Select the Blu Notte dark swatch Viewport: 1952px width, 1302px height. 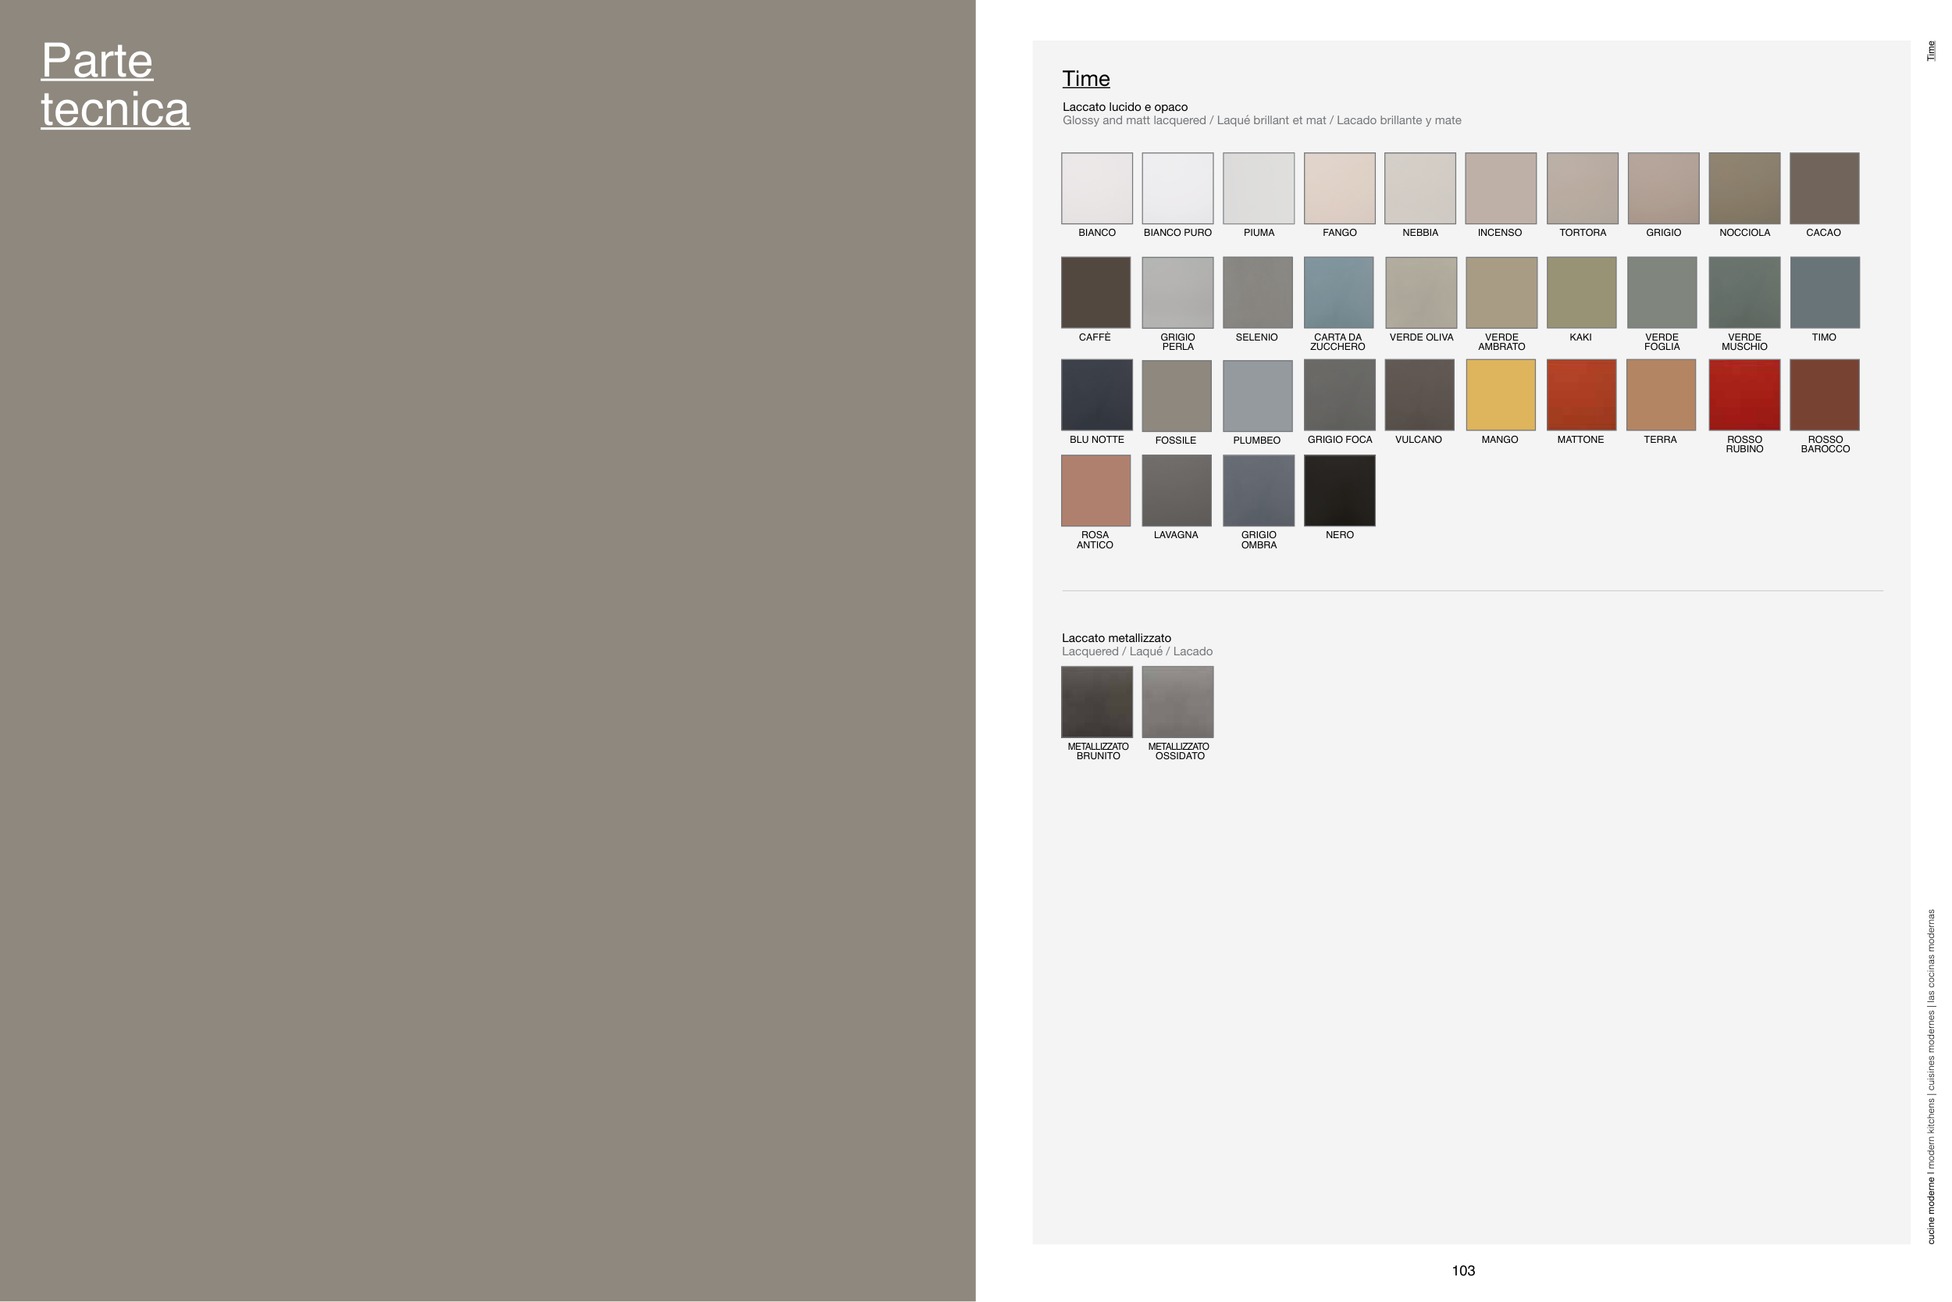pos(1096,394)
